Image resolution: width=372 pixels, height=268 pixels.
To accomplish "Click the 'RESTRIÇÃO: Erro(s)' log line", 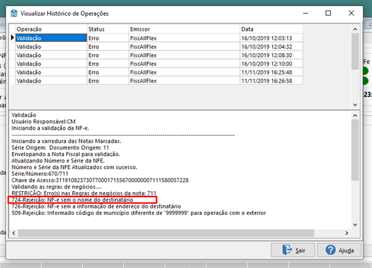I will coord(84,193).
